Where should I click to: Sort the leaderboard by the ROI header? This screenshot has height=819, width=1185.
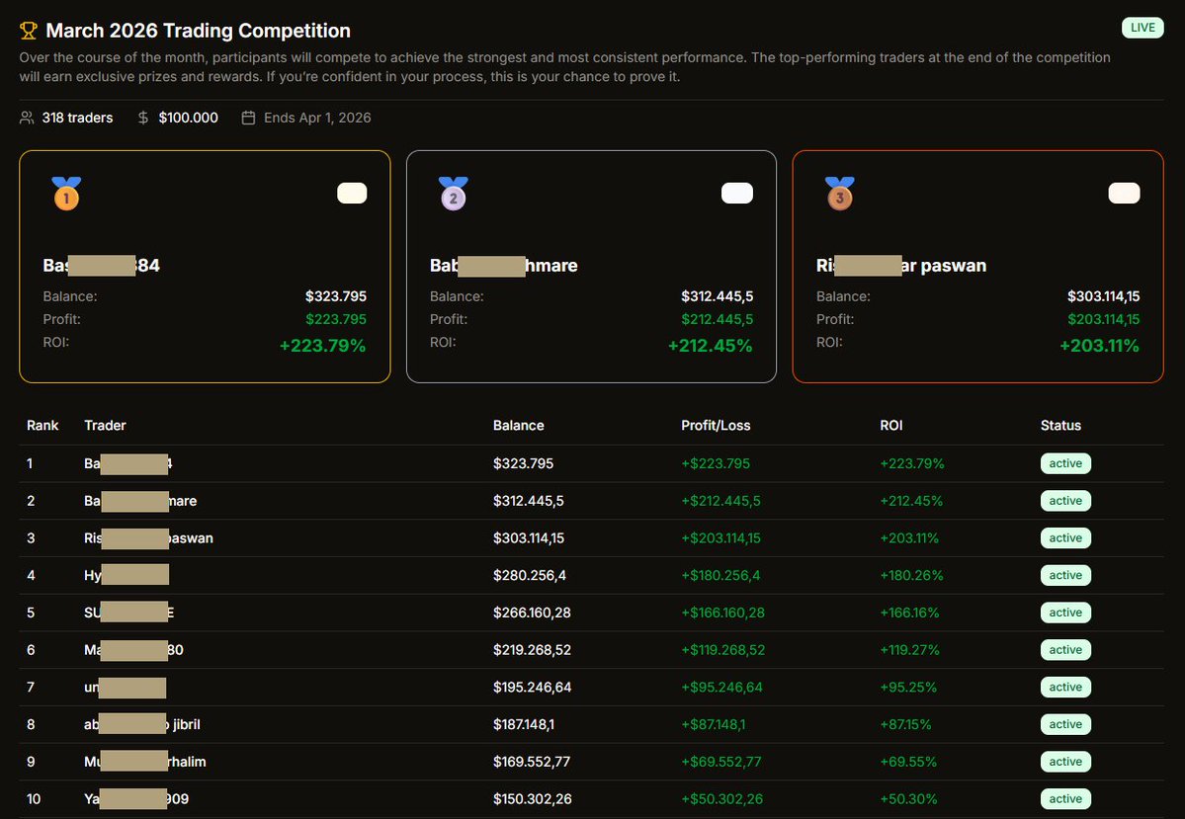[890, 425]
